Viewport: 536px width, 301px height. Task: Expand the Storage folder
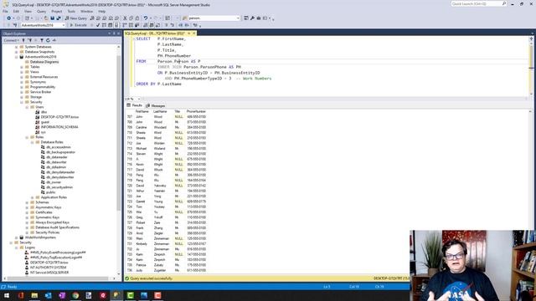tap(22, 97)
